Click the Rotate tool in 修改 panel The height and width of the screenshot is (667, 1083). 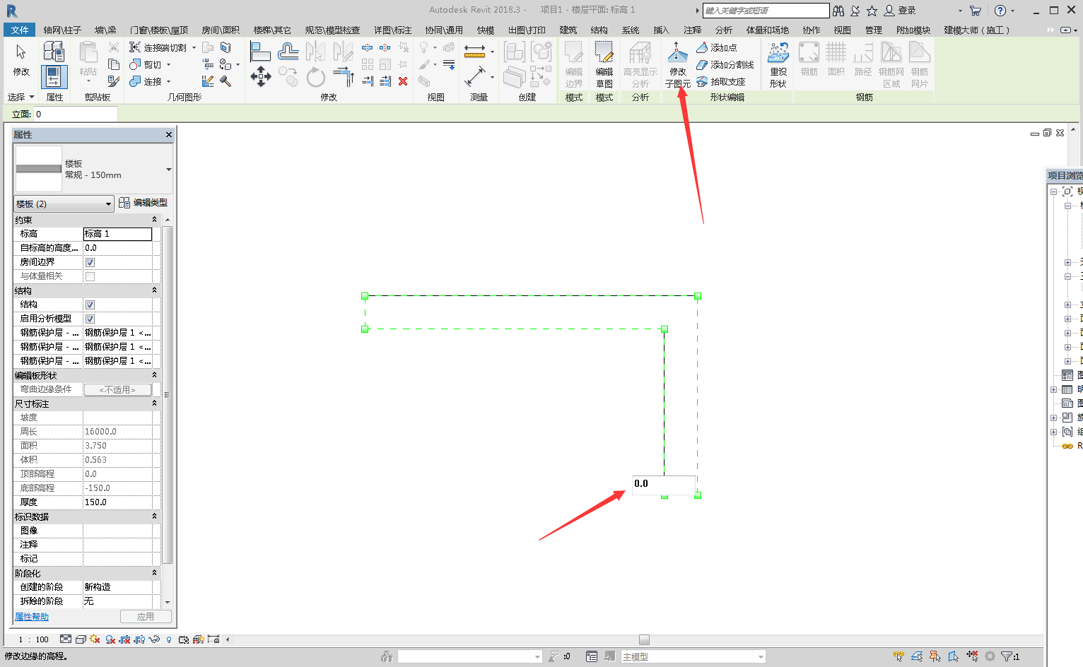(x=316, y=76)
